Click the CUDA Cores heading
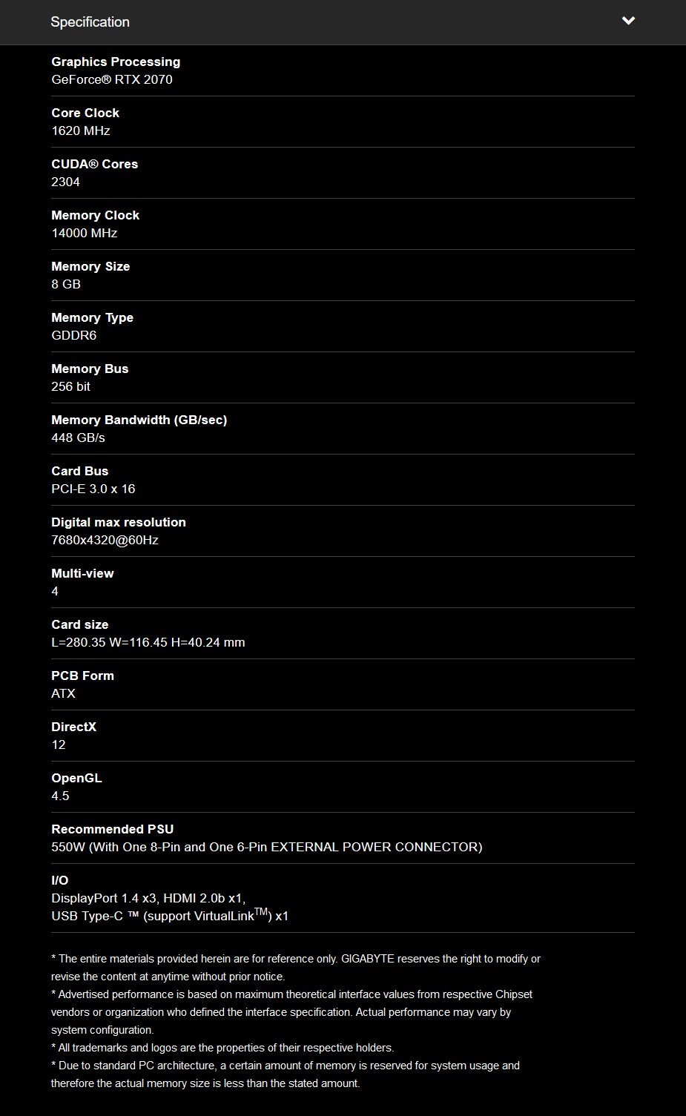The image size is (686, 1116). (x=94, y=164)
